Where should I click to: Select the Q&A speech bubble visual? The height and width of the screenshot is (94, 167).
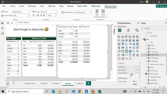(126, 55)
